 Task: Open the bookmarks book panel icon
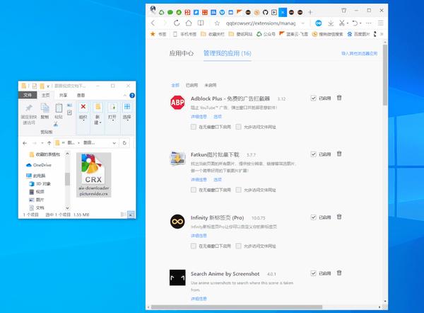[201, 23]
